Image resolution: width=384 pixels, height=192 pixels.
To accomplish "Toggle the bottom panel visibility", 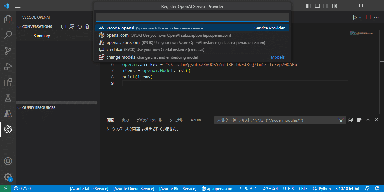I will (x=317, y=6).
